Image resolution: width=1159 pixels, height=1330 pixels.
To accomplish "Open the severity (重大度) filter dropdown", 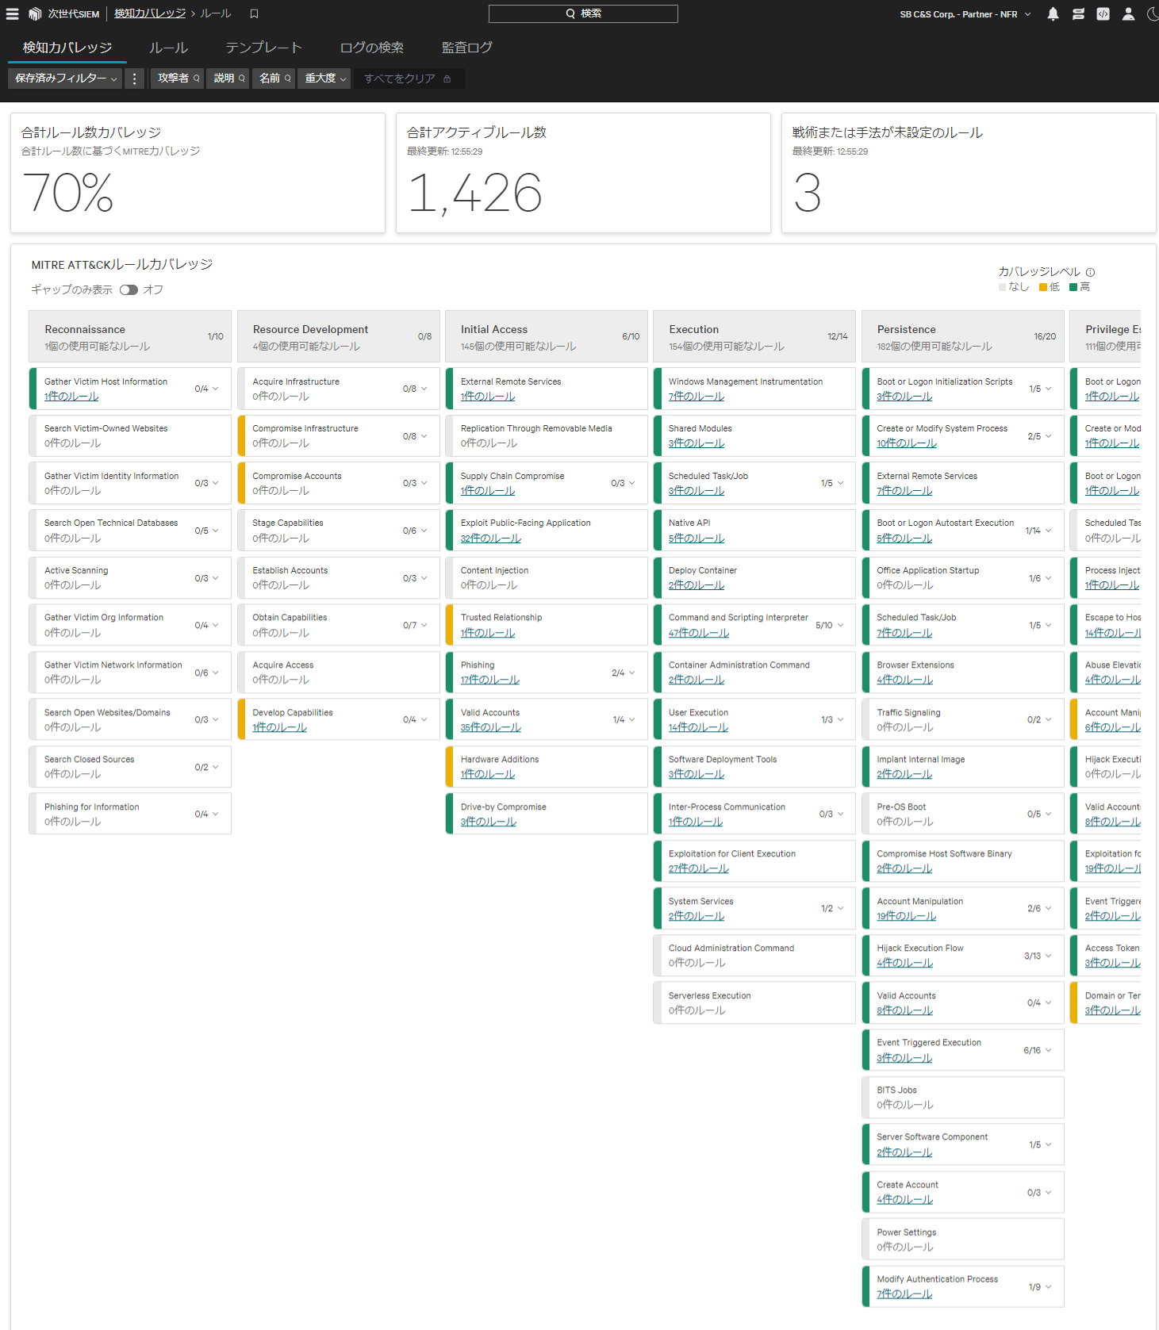I will (x=325, y=79).
